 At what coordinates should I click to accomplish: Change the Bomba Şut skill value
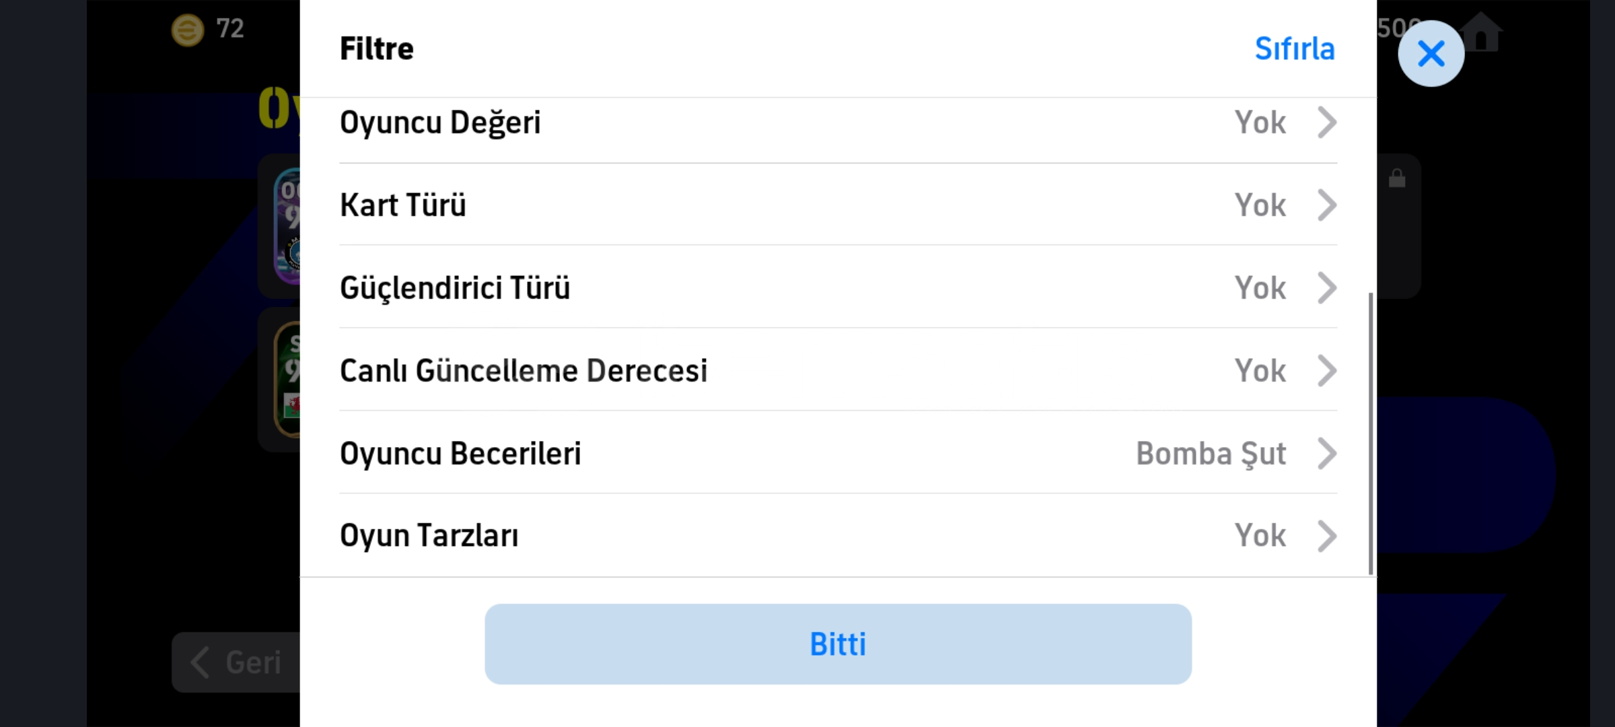point(1211,454)
